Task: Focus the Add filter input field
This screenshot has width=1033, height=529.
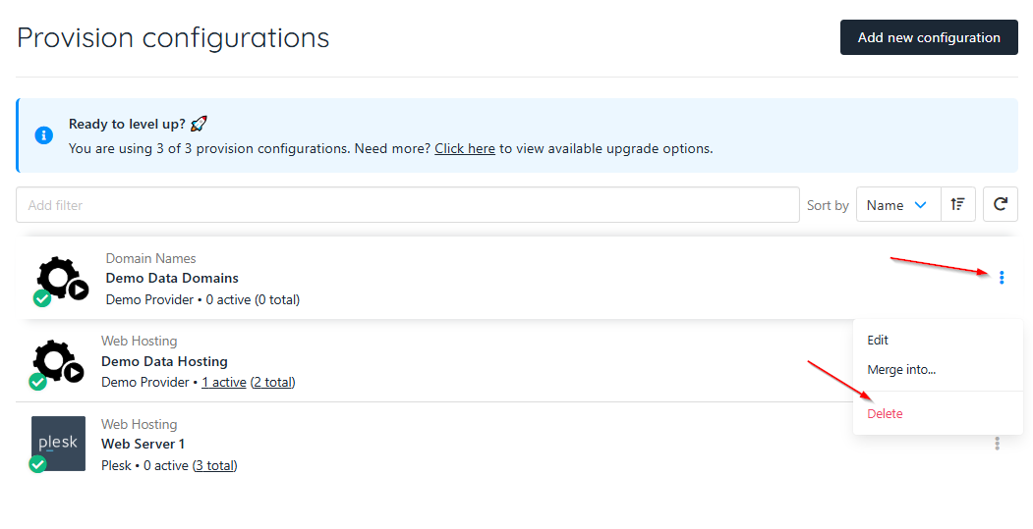Action: tap(408, 204)
